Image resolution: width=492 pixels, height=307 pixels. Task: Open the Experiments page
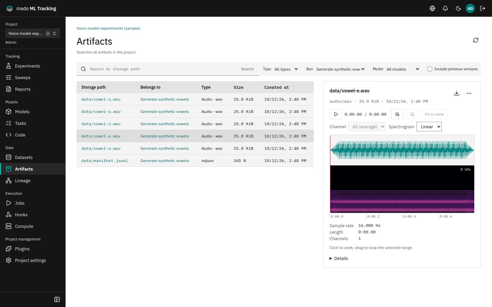click(x=33, y=66)
